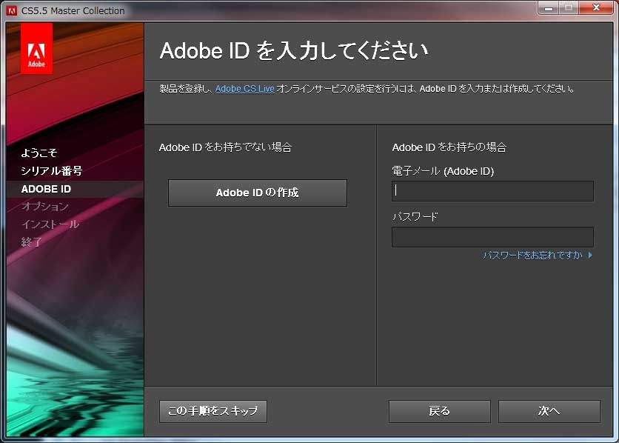Select シリアル番号 step in sidebar
The width and height of the screenshot is (619, 443).
click(x=51, y=170)
